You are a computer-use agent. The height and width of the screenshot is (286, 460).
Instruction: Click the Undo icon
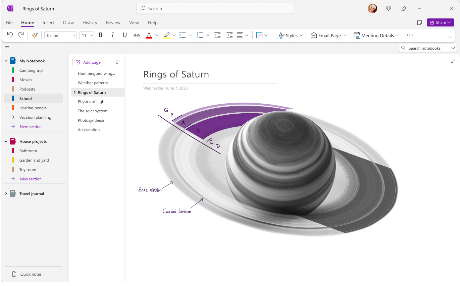(10, 35)
